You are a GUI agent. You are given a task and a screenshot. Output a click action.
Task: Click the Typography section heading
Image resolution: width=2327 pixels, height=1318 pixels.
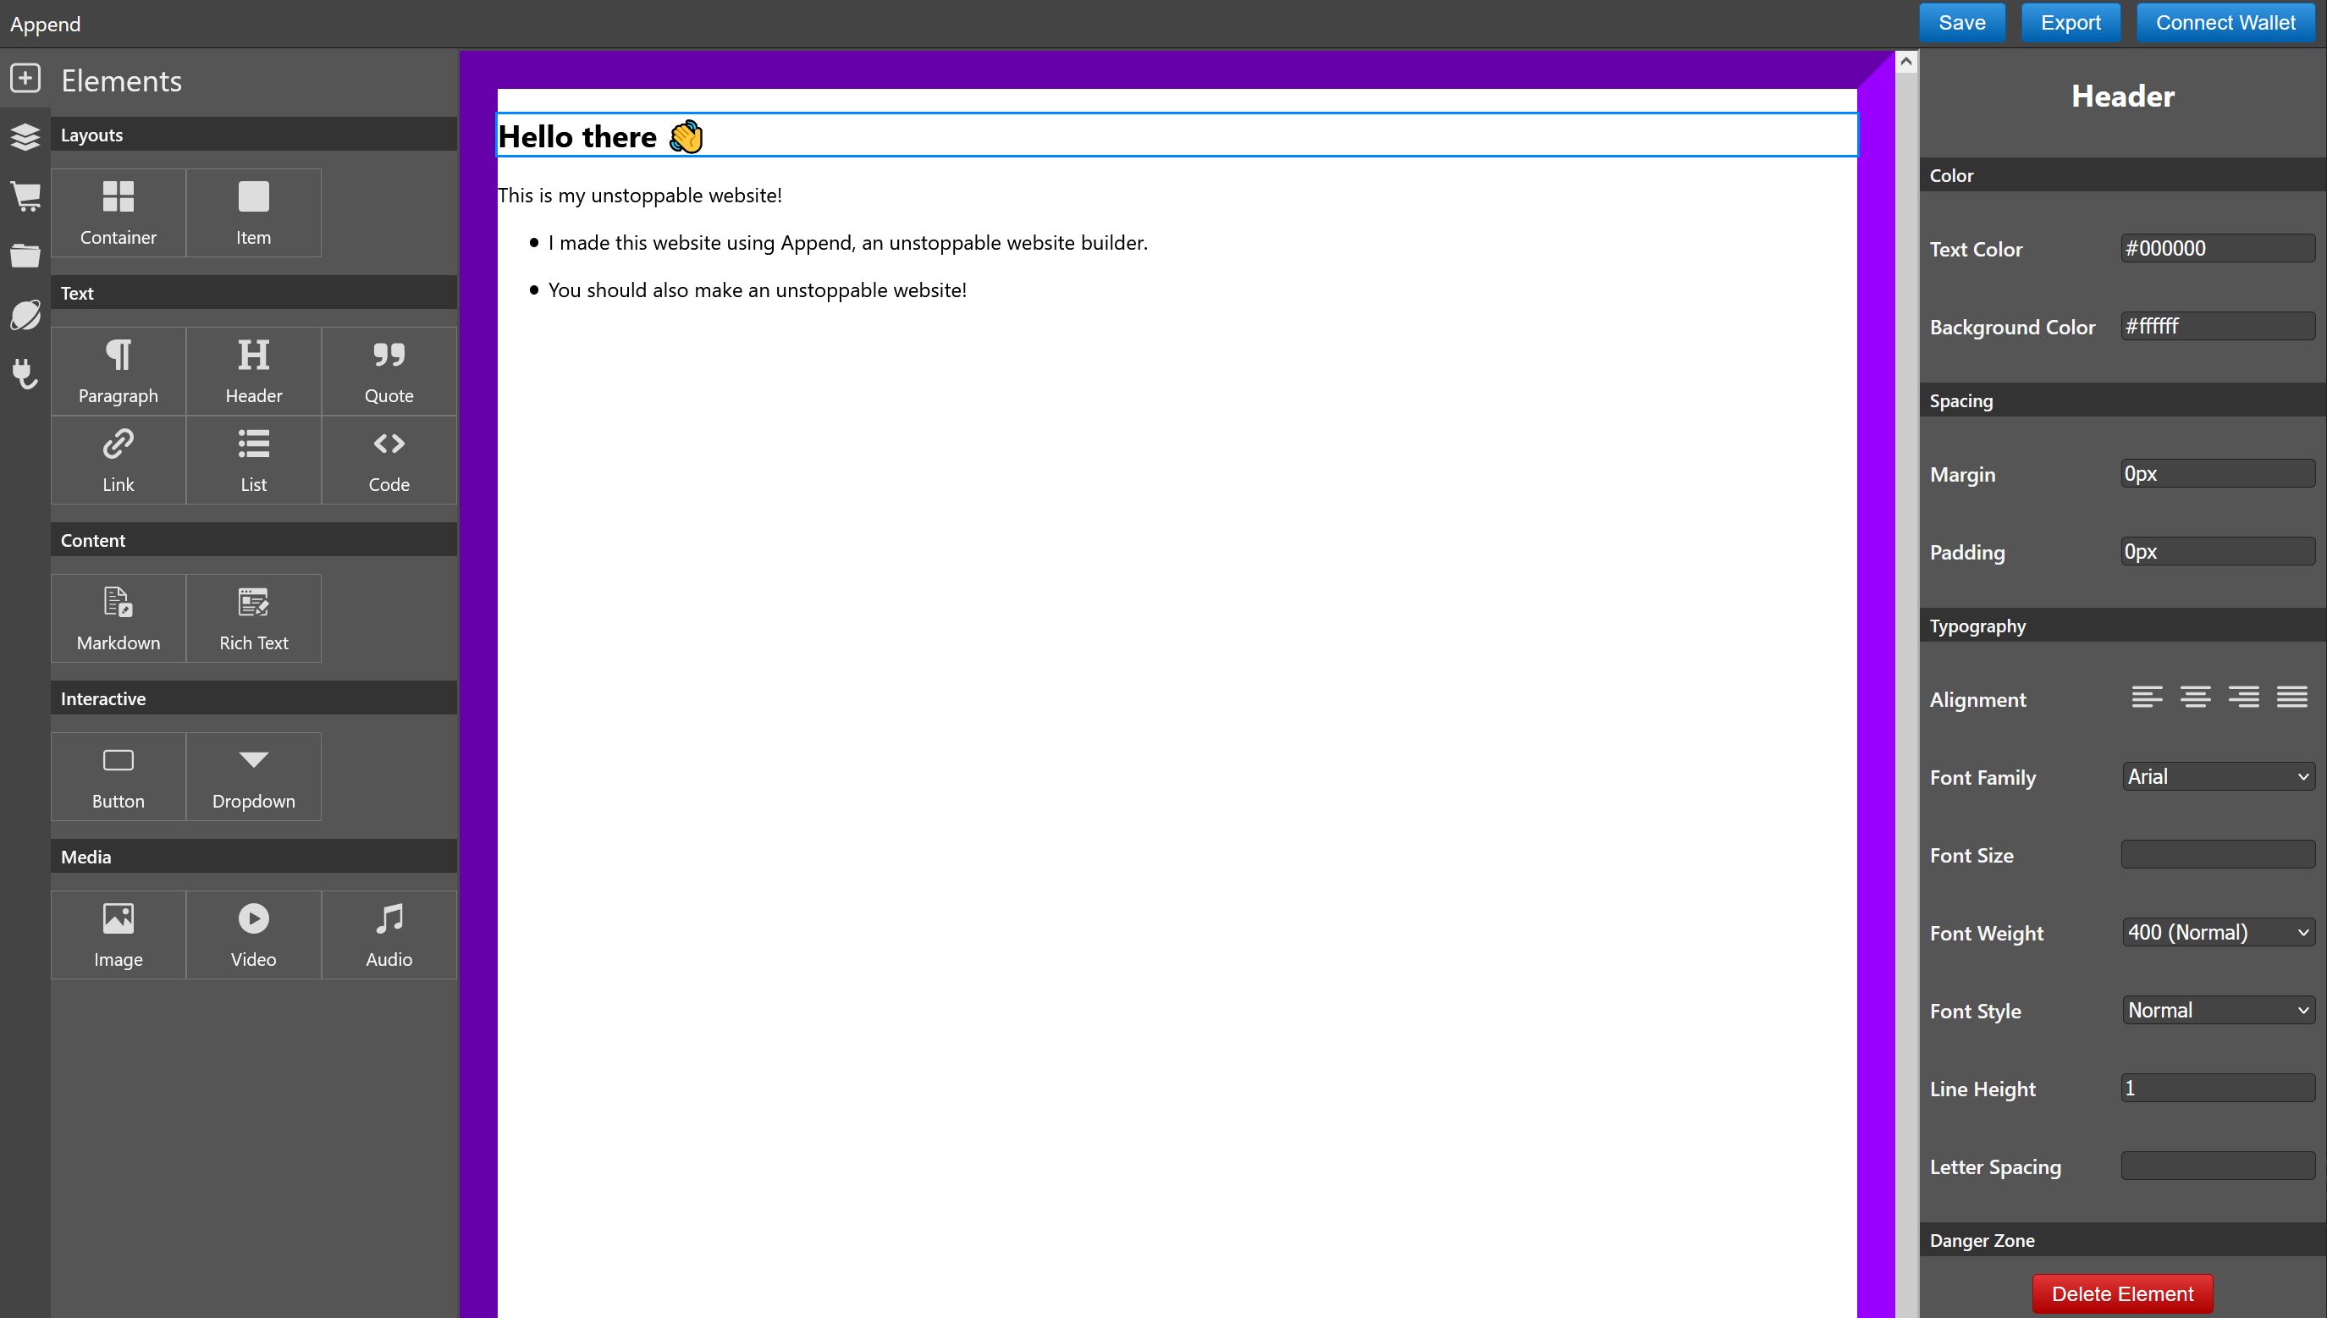tap(2122, 626)
